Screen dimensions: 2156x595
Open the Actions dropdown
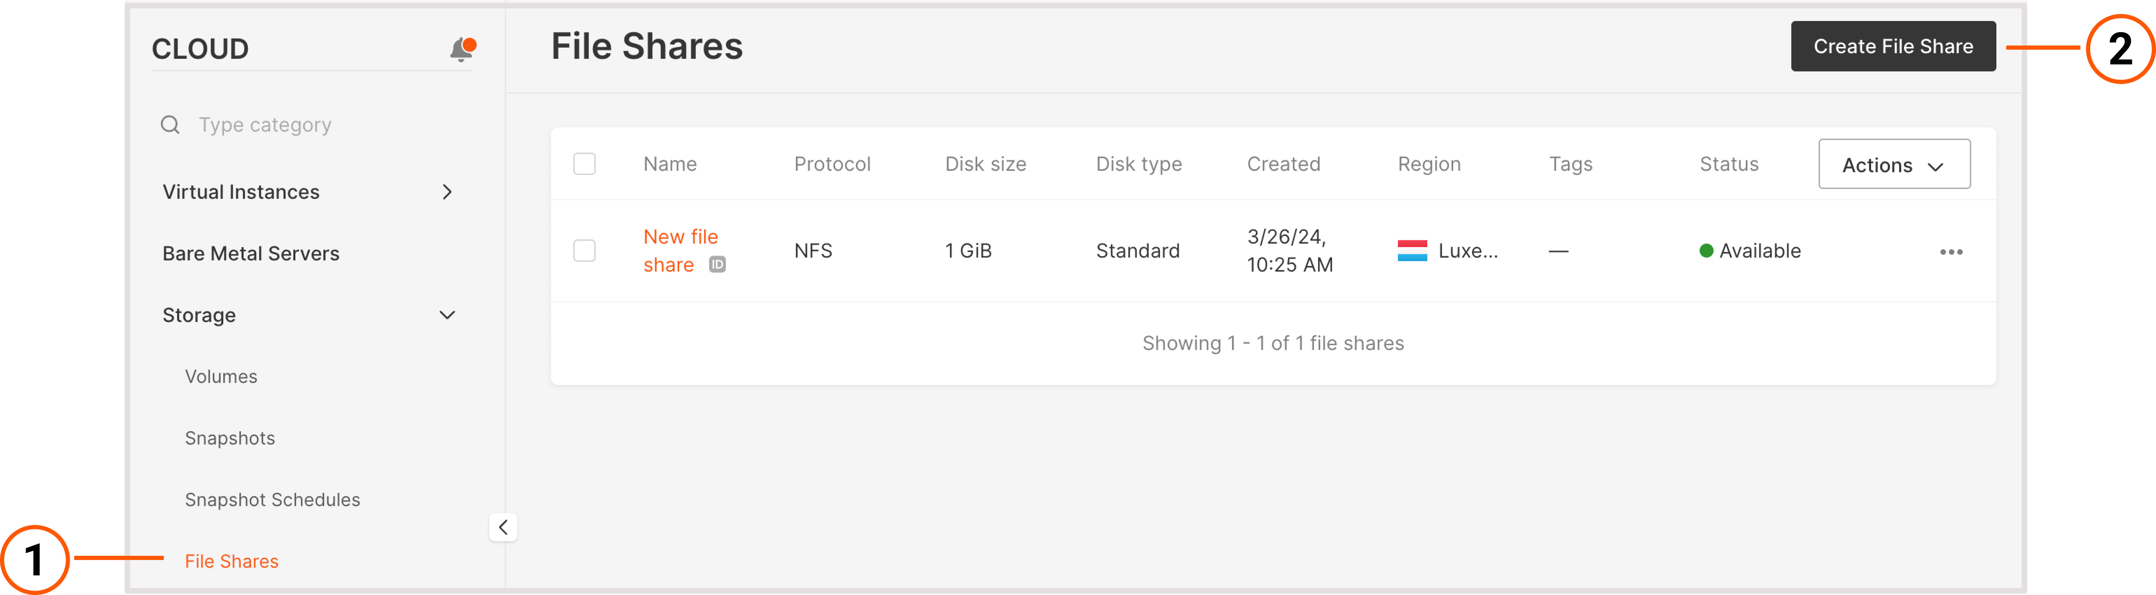click(1893, 164)
